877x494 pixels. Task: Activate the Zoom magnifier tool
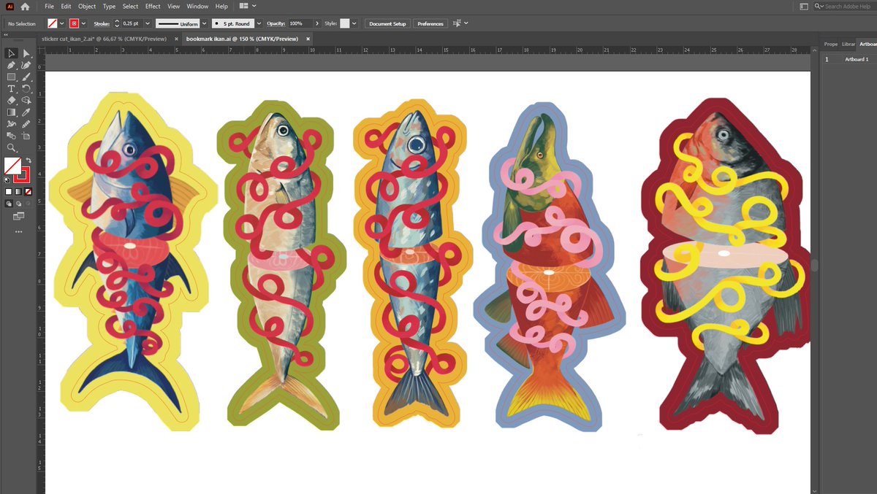(11, 147)
